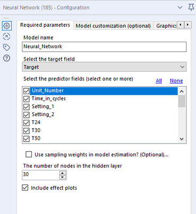Open the Navigation compass icon

coord(6,37)
